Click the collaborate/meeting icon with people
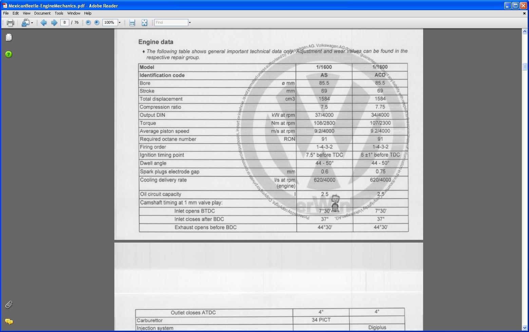 25,23
